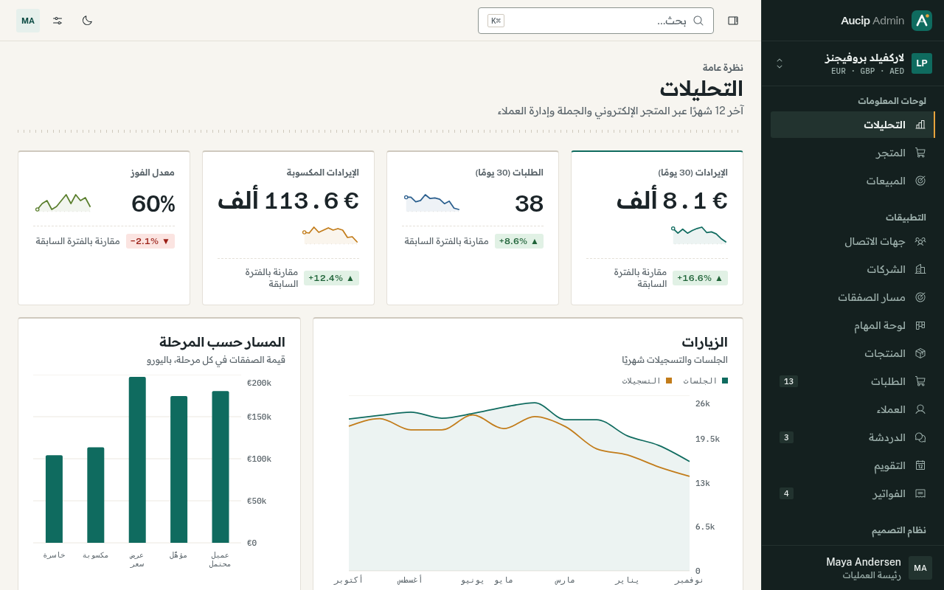Click the target icon beside المبيعات
944x590 pixels.
[920, 181]
